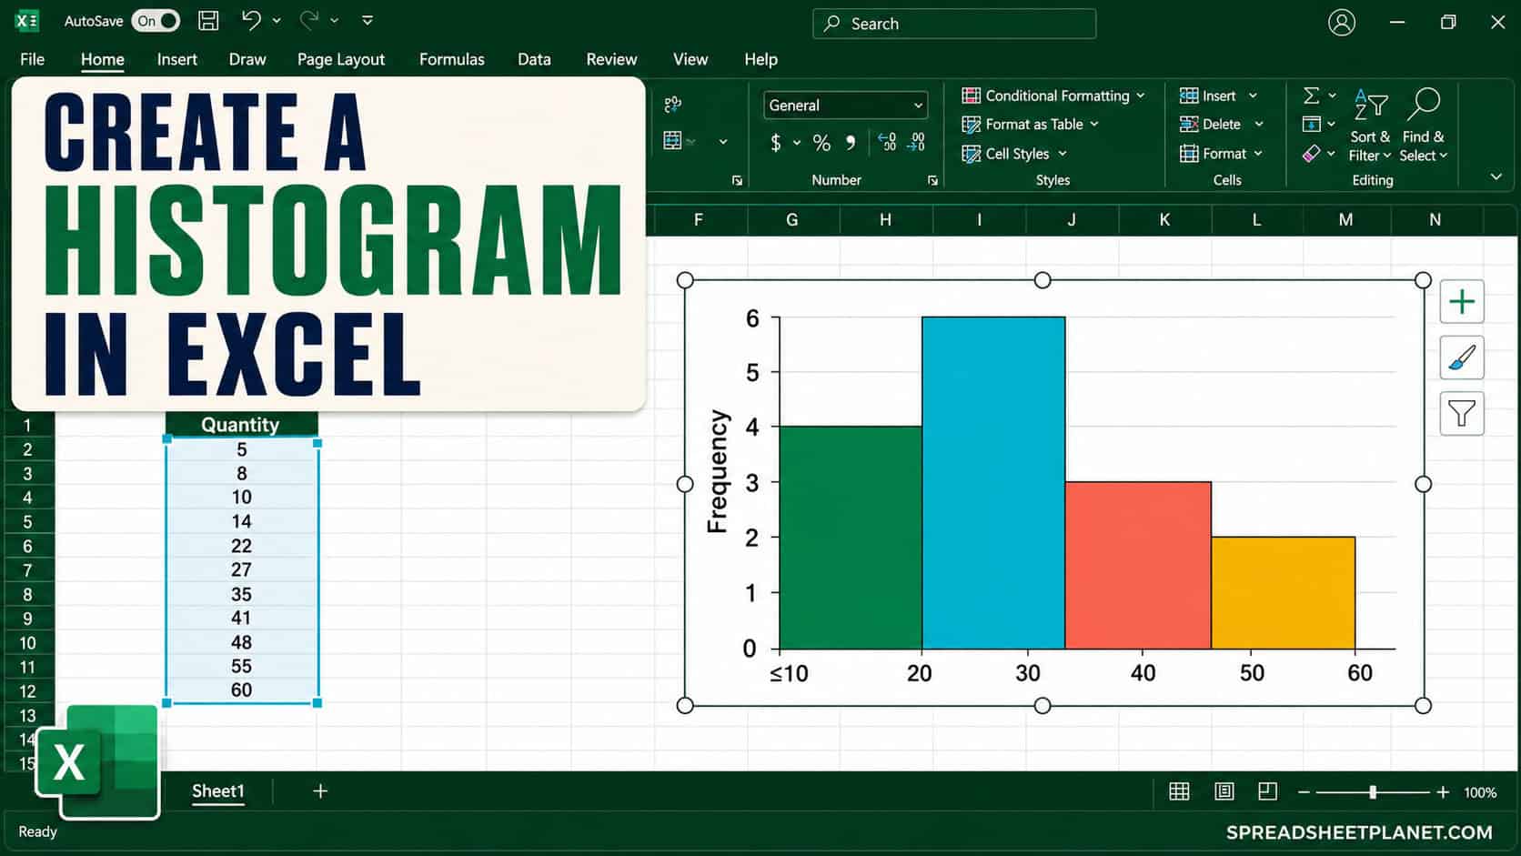This screenshot has width=1521, height=856.
Task: Open the Format cells dropdown
Action: (x=1258, y=154)
